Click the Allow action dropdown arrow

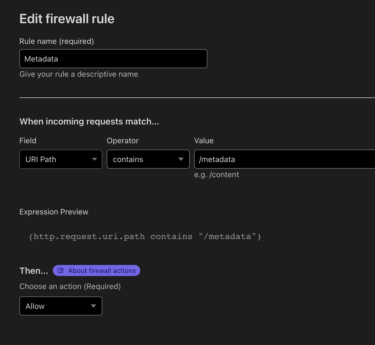pos(93,306)
